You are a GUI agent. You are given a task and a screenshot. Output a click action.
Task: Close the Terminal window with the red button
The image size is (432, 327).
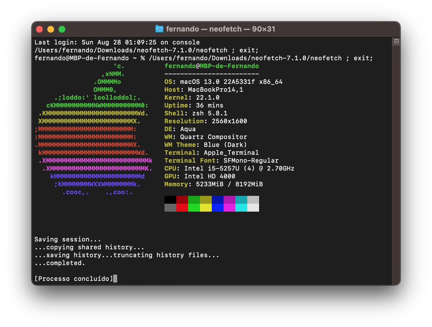[39, 29]
